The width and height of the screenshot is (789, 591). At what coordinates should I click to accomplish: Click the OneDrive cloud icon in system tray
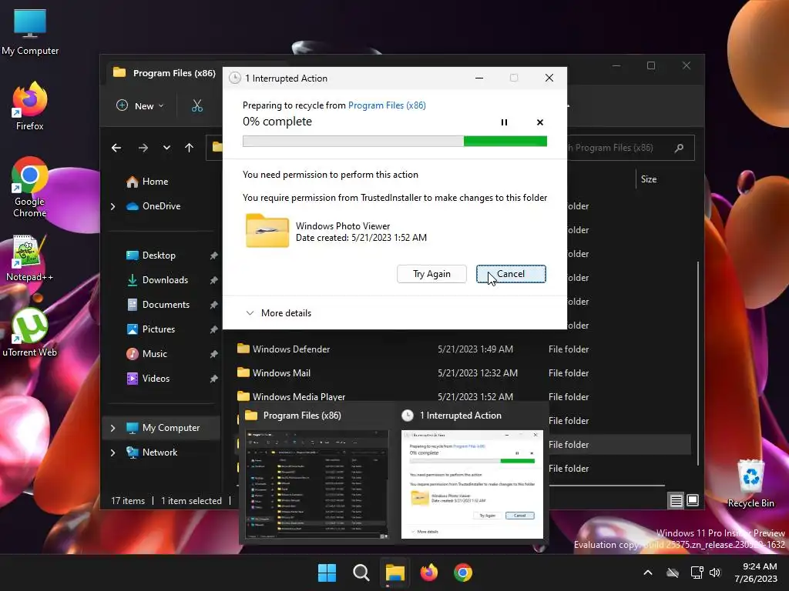coord(673,573)
